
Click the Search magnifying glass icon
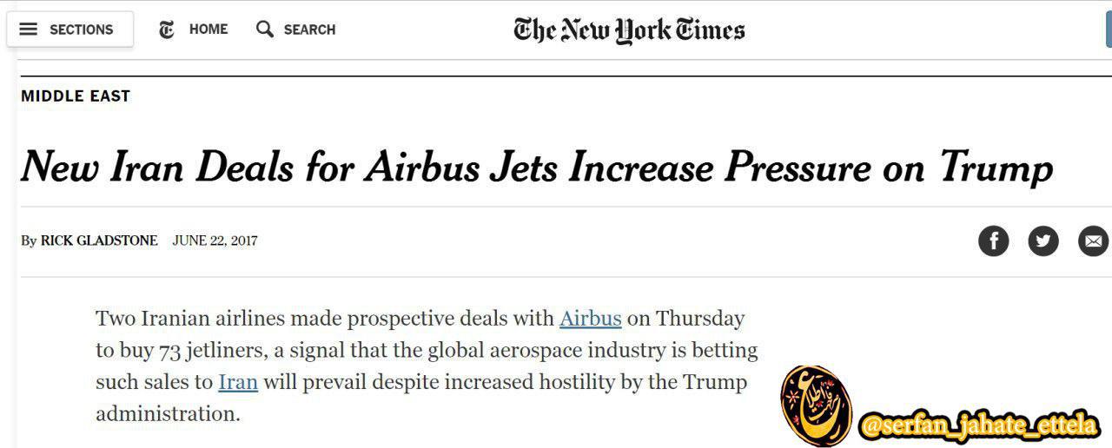265,30
